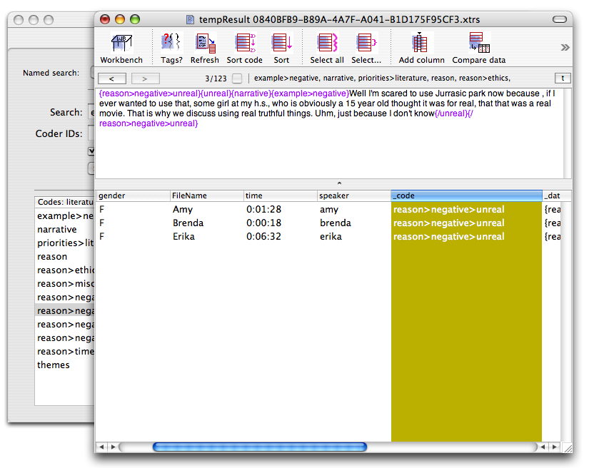Click the left scroll arrow at bottom left
The image size is (604, 468).
[101, 447]
